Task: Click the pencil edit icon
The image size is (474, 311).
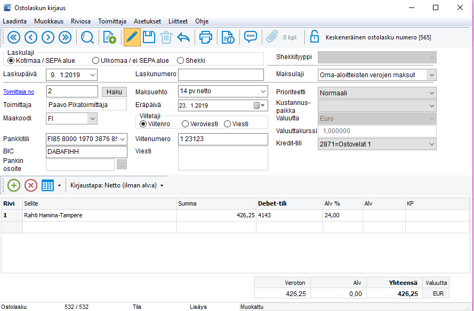Action: [x=132, y=37]
